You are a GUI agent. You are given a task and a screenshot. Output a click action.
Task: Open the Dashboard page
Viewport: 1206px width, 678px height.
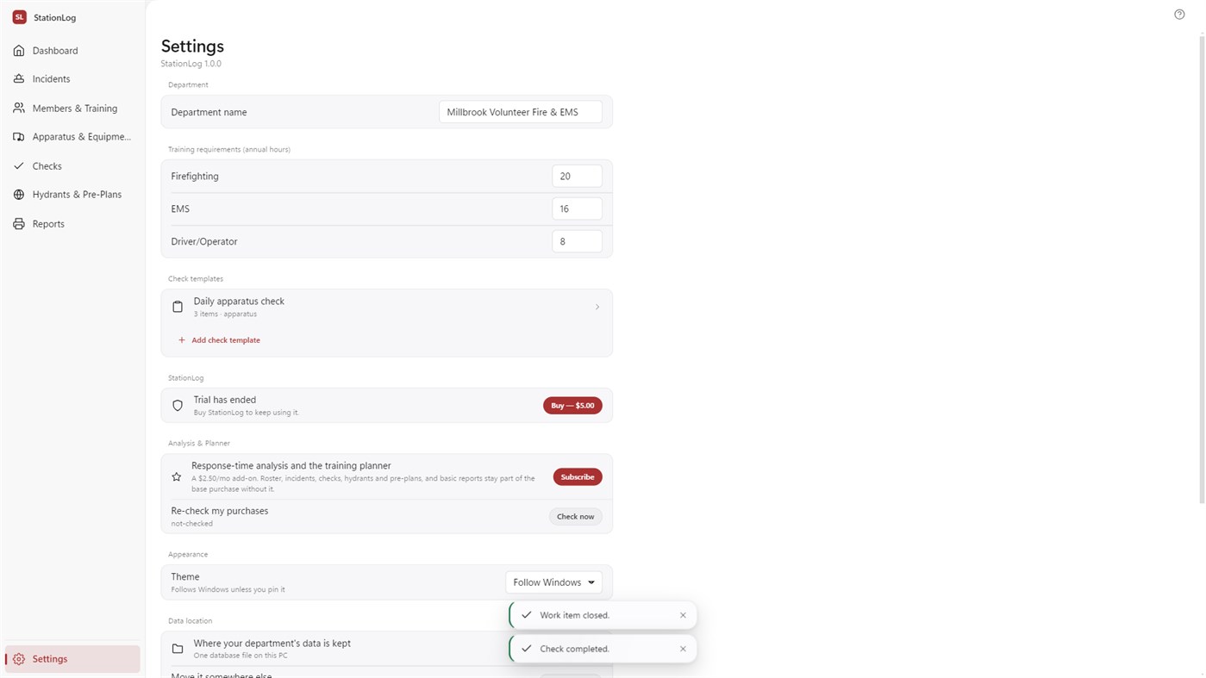pos(72,51)
